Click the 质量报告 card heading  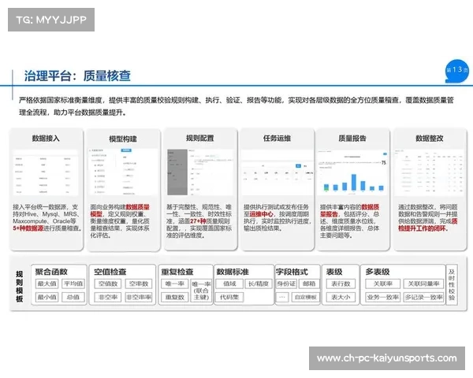tap(352, 139)
